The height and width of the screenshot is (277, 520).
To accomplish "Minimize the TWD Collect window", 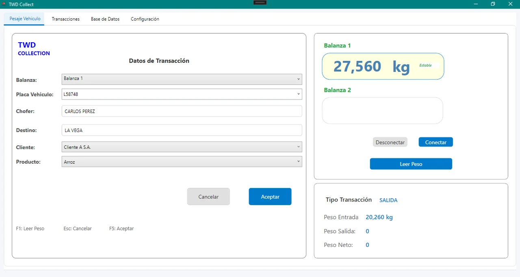I will pyautogui.click(x=476, y=4).
